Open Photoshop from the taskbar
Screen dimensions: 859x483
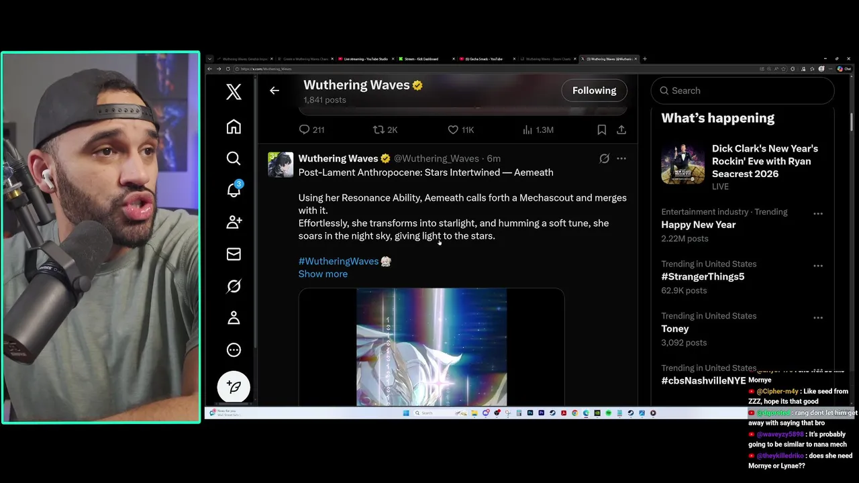pyautogui.click(x=530, y=413)
